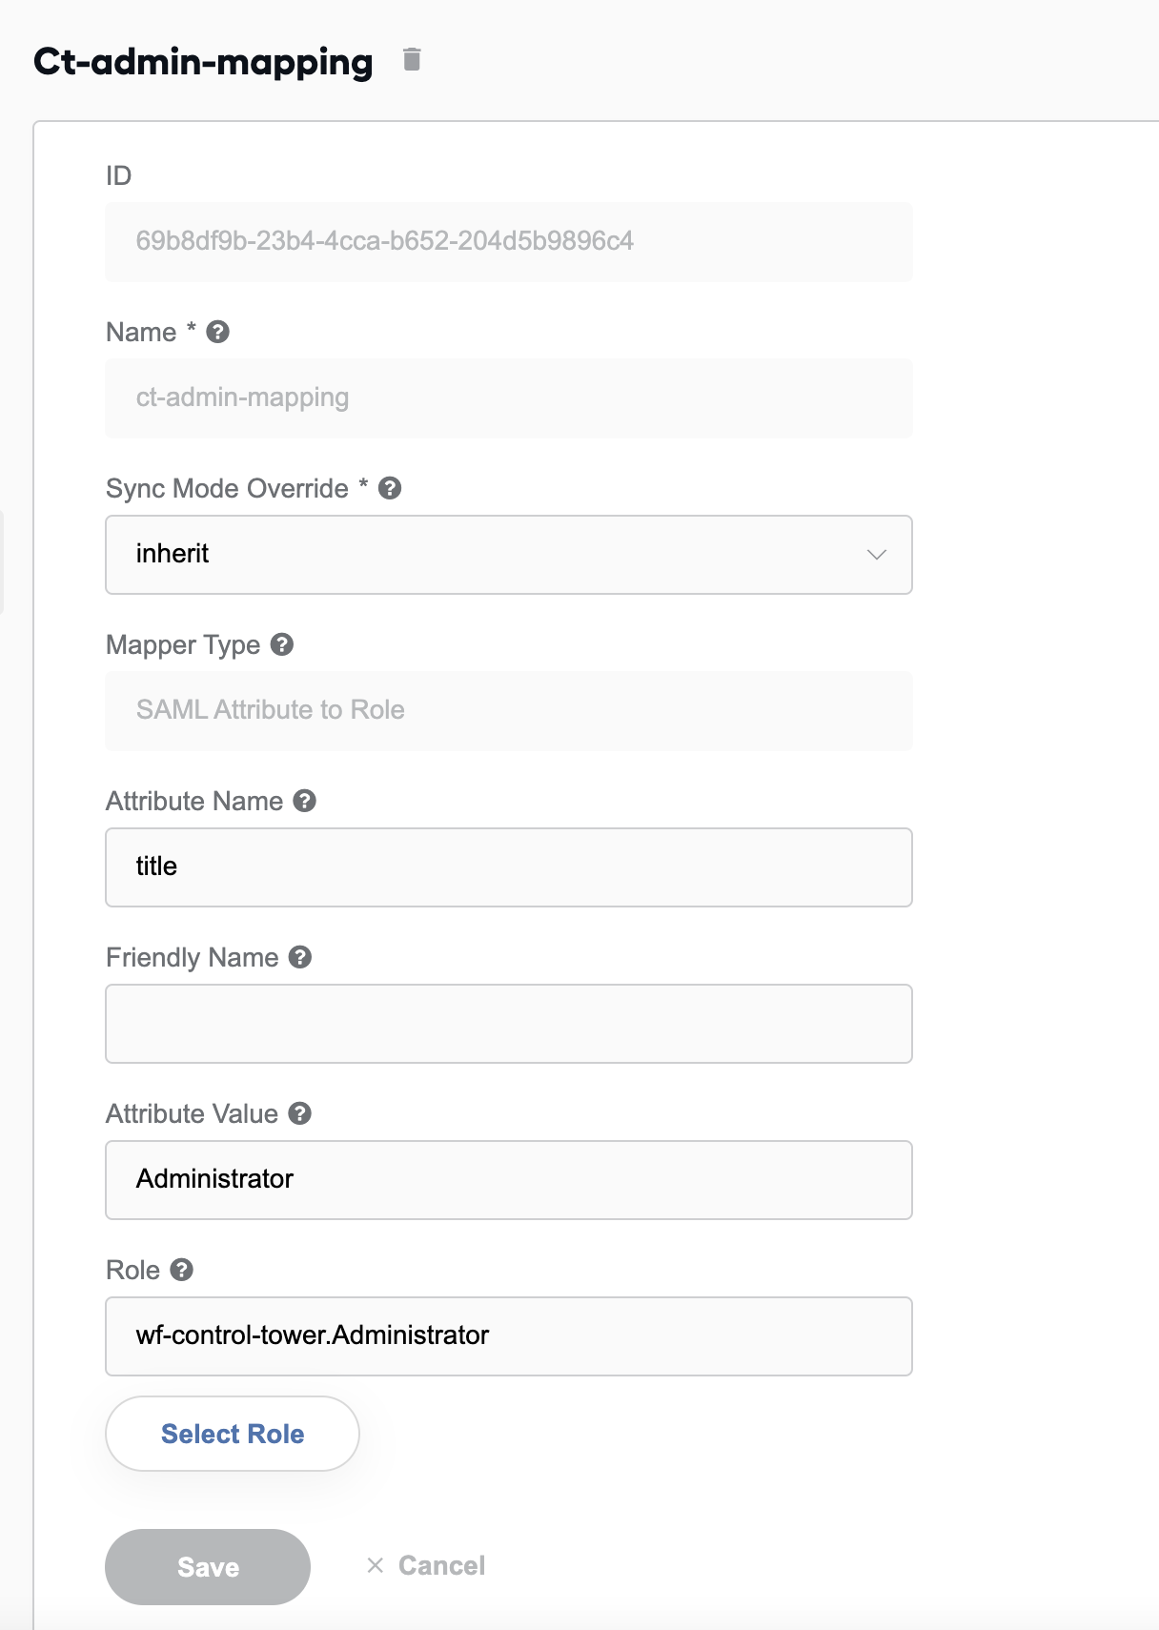Viewport: 1159px width, 1630px height.
Task: Click the disabled Name field ct-admin-mapping
Action: coord(509,398)
